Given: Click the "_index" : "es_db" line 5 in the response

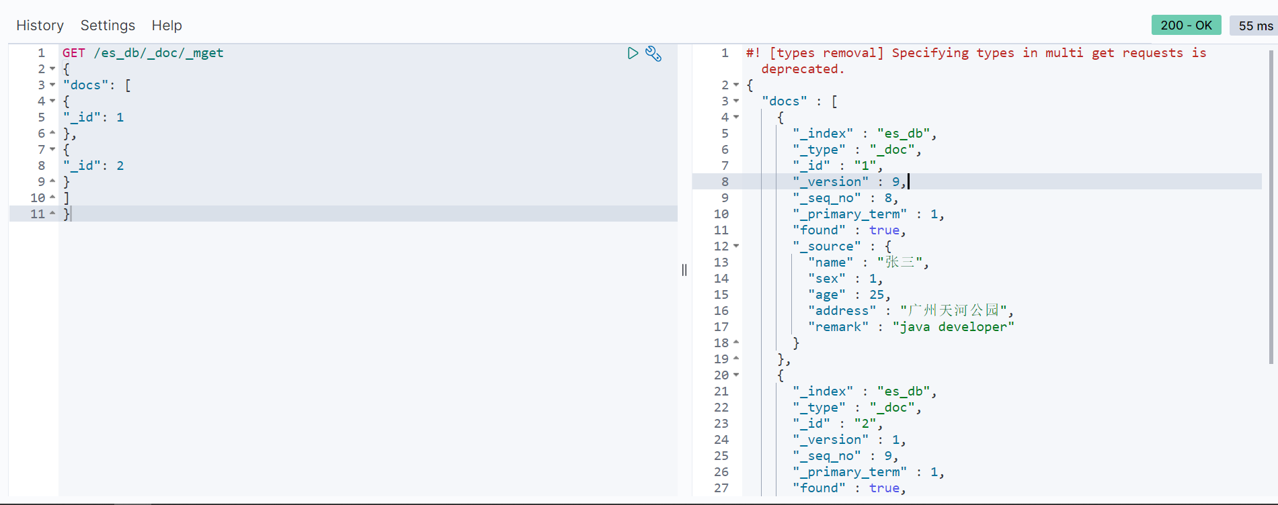Looking at the screenshot, I should click(x=865, y=134).
